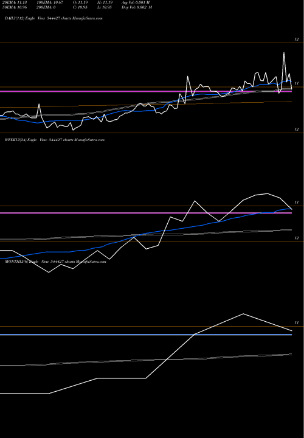Click the 100EMA: 10.67 value

pyautogui.click(x=50, y=2)
